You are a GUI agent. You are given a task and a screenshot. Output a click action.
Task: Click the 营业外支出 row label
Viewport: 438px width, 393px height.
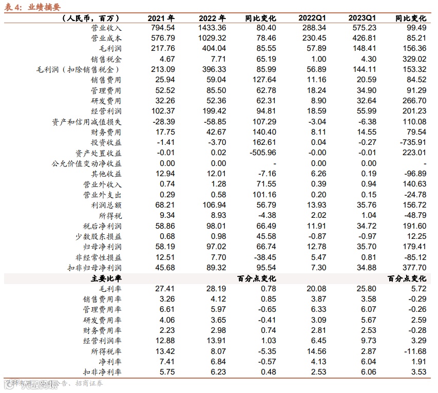tap(102, 195)
